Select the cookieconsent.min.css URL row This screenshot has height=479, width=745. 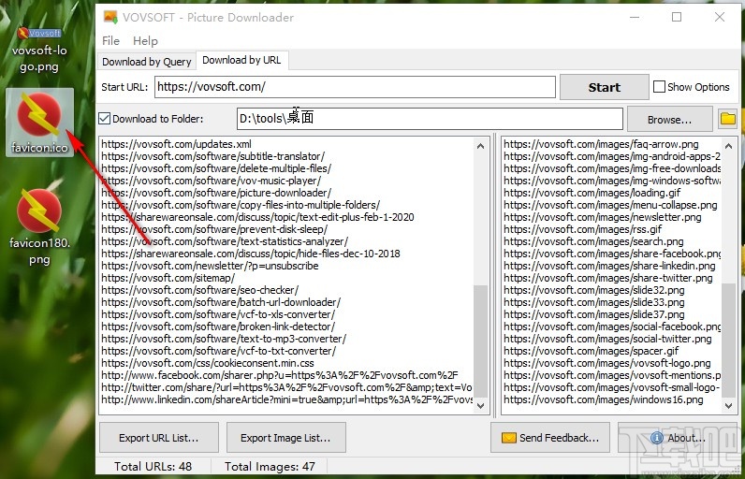(286, 363)
